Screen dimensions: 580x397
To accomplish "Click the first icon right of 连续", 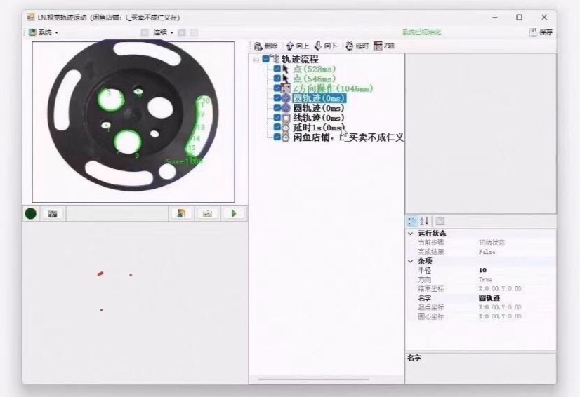I will click(182, 32).
